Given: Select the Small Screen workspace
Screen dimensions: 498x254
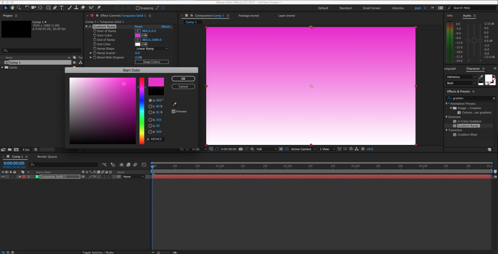Looking at the screenshot, I should click(372, 8).
